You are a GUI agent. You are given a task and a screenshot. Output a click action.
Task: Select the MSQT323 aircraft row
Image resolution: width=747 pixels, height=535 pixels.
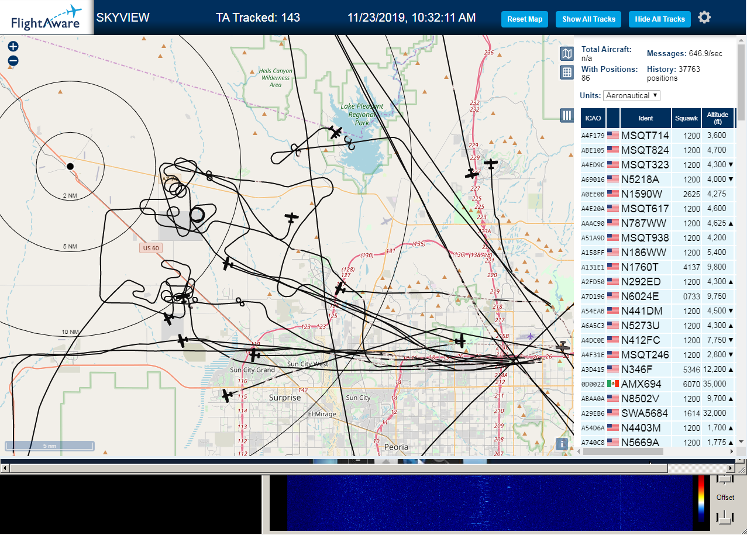point(658,165)
